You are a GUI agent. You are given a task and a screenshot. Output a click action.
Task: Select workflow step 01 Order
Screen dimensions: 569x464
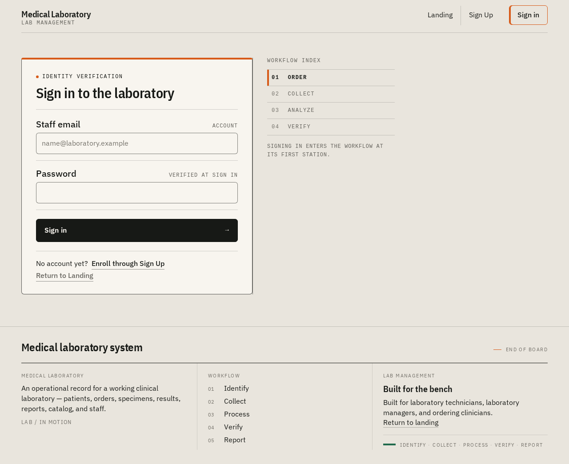tap(331, 78)
